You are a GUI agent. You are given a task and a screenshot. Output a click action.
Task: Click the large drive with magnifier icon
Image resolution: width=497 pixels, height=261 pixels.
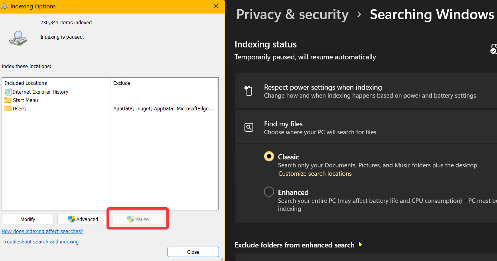pos(18,38)
